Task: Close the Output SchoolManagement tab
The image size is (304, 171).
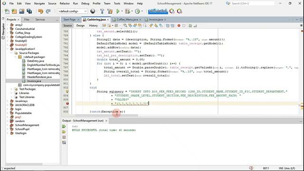Action: point(106,121)
